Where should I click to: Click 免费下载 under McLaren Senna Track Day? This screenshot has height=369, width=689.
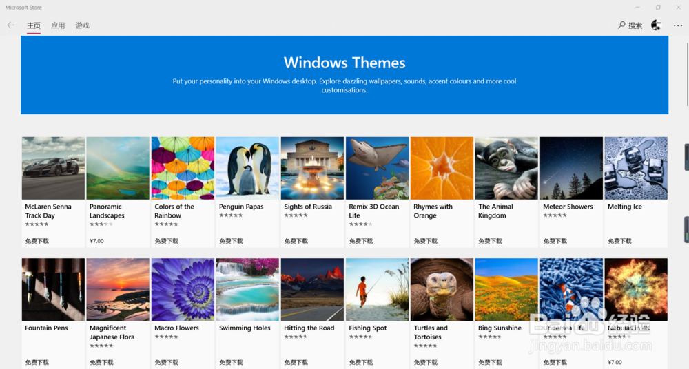pos(37,241)
